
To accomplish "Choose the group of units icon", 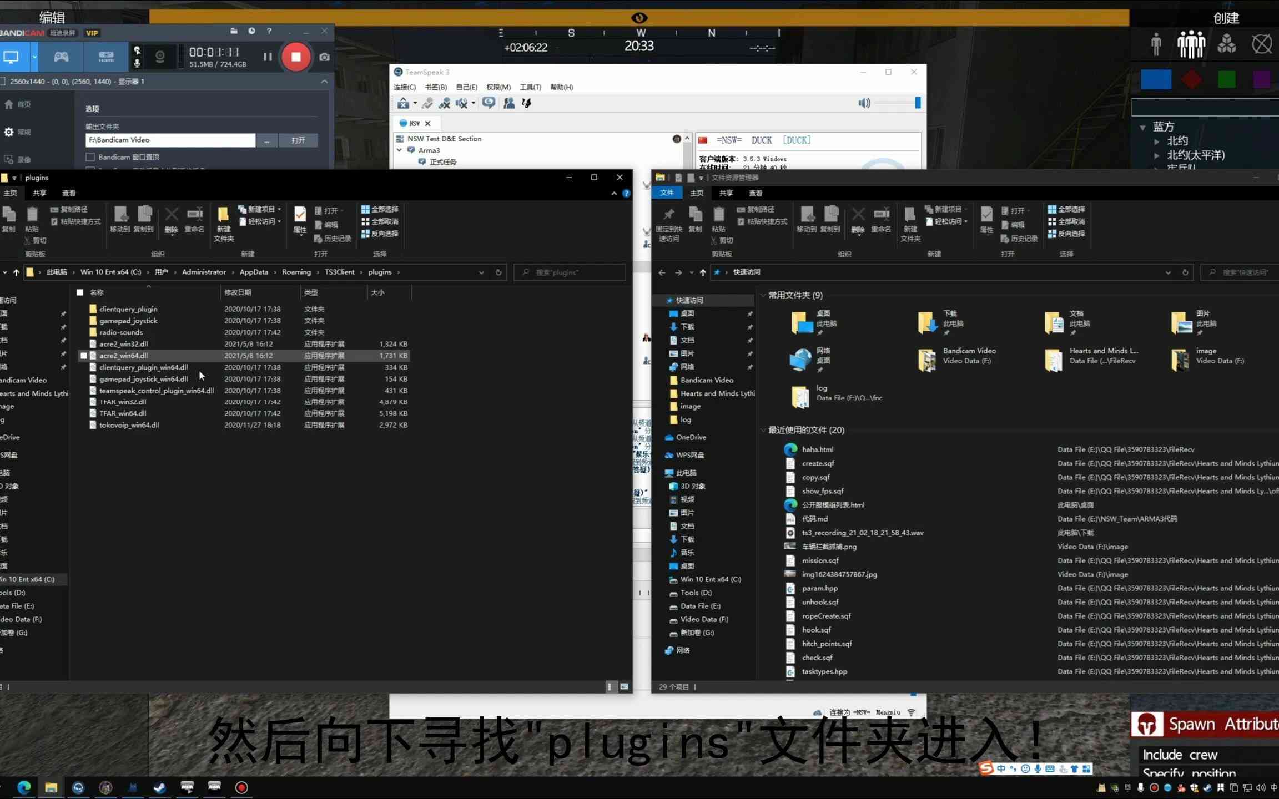I will (1191, 44).
